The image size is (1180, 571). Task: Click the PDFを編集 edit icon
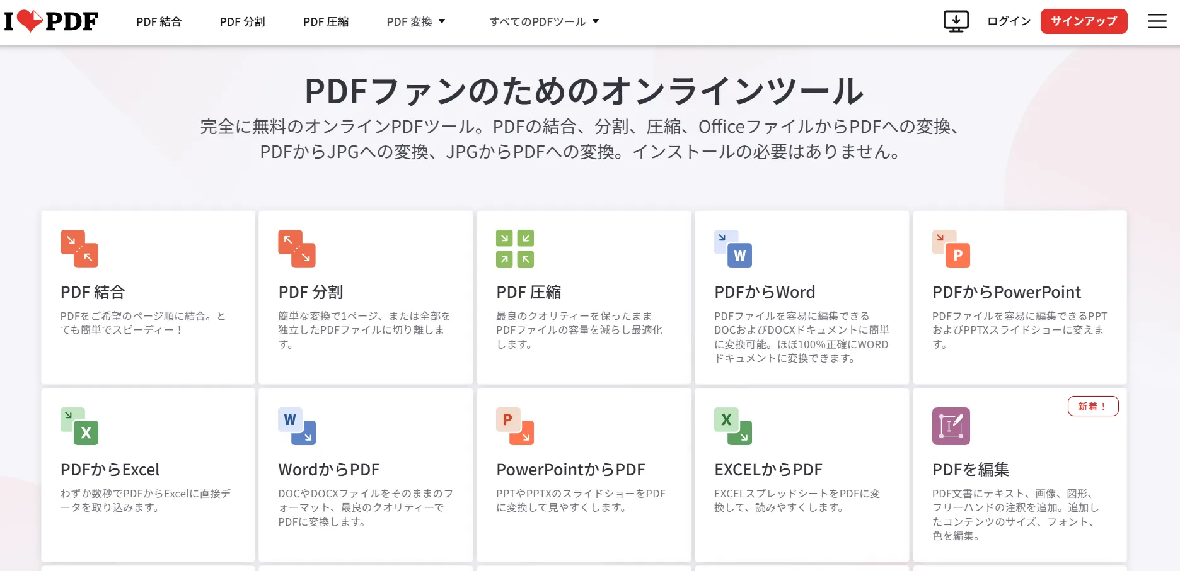click(951, 426)
